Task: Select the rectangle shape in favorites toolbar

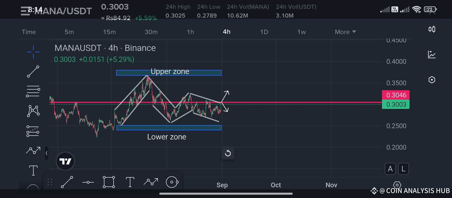Action: click(x=109, y=182)
